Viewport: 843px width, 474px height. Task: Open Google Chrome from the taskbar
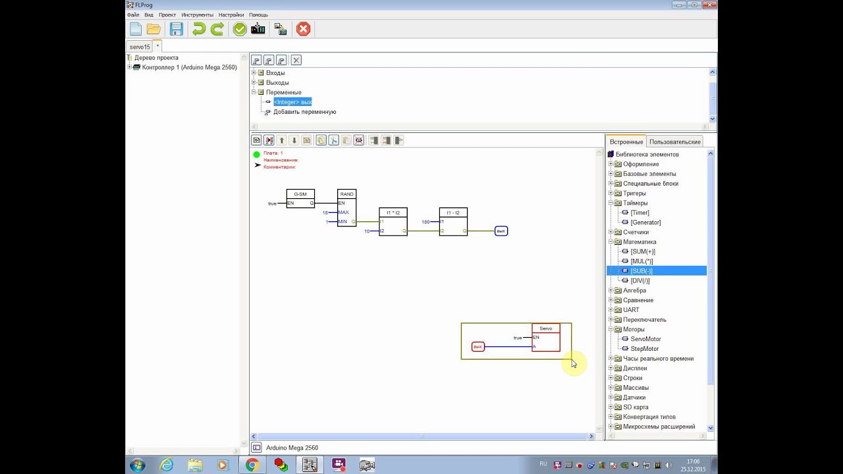click(252, 465)
